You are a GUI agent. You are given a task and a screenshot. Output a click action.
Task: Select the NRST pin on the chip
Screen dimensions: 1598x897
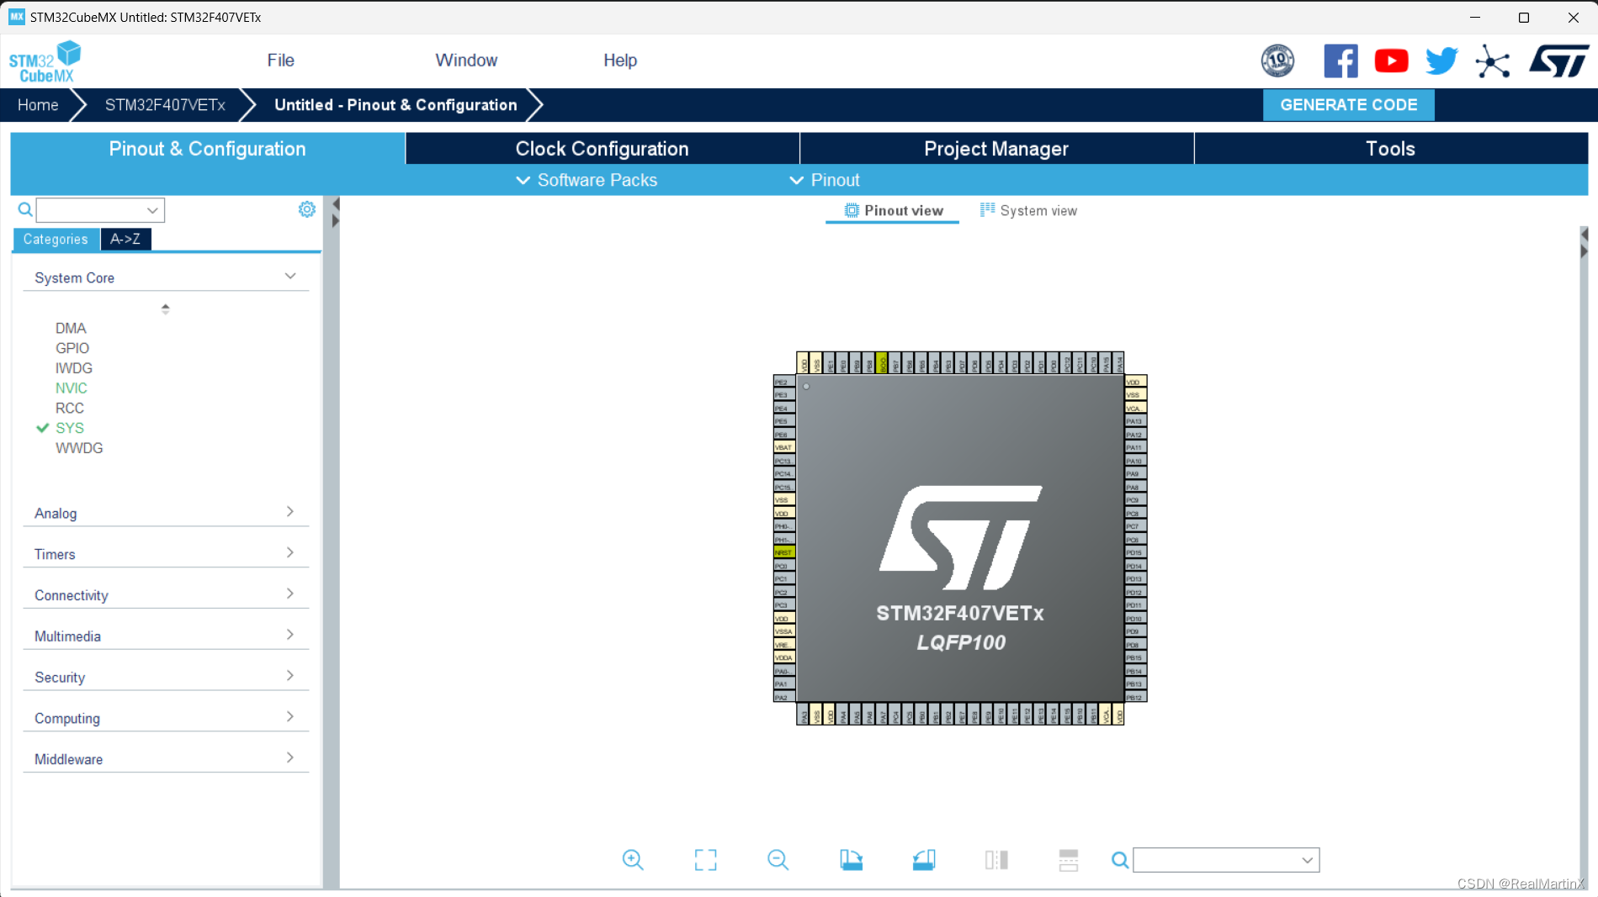click(x=783, y=552)
